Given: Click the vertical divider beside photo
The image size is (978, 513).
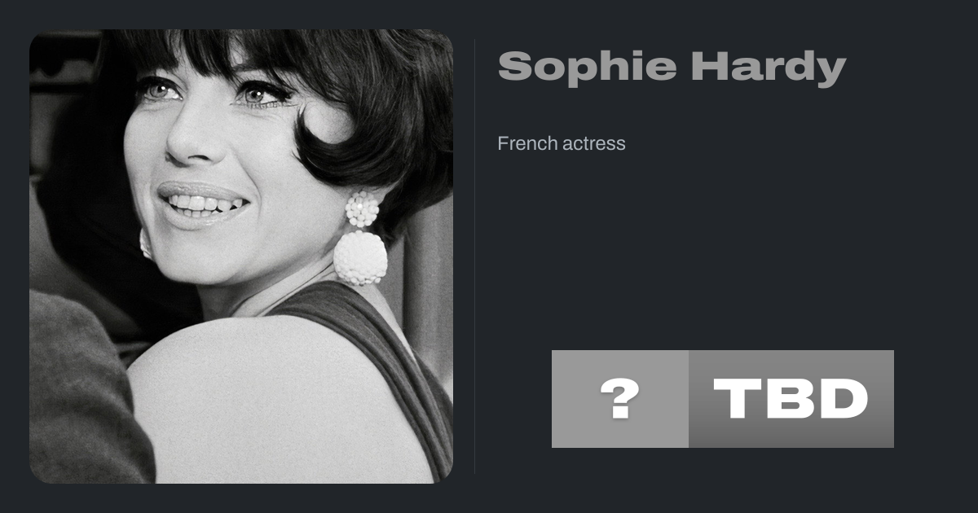Looking at the screenshot, I should [474, 256].
